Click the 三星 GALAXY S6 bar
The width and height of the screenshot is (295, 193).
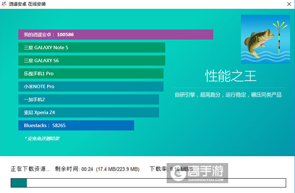91,60
